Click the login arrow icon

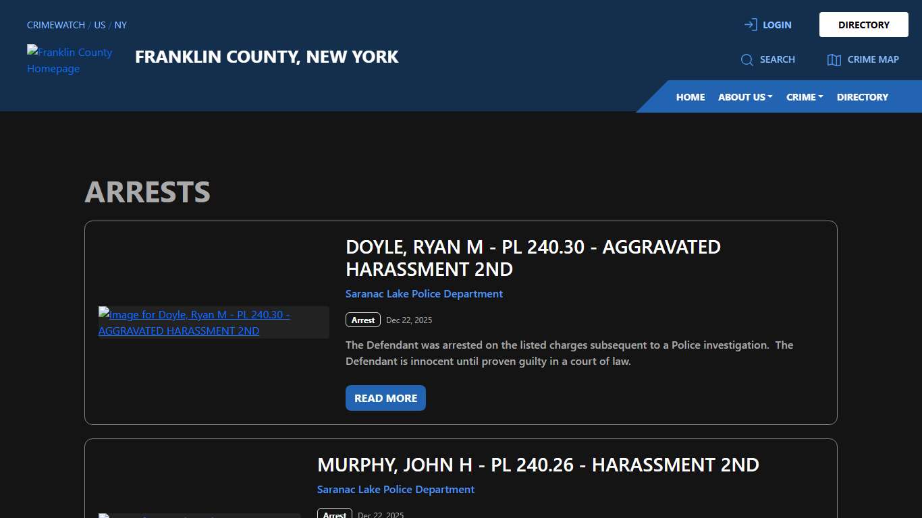pyautogui.click(x=750, y=24)
